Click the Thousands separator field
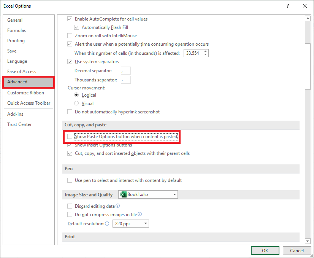 pos(126,80)
